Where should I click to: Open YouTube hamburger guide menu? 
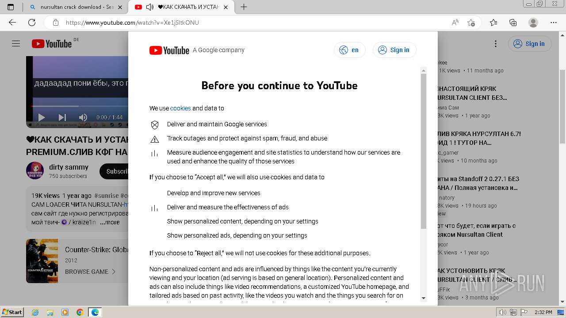coord(16,44)
